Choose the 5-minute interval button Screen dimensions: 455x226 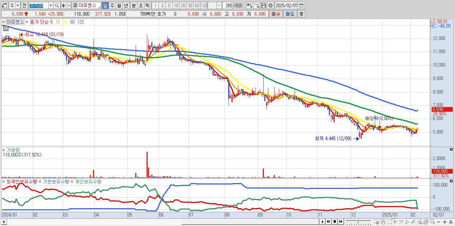[x=169, y=5]
